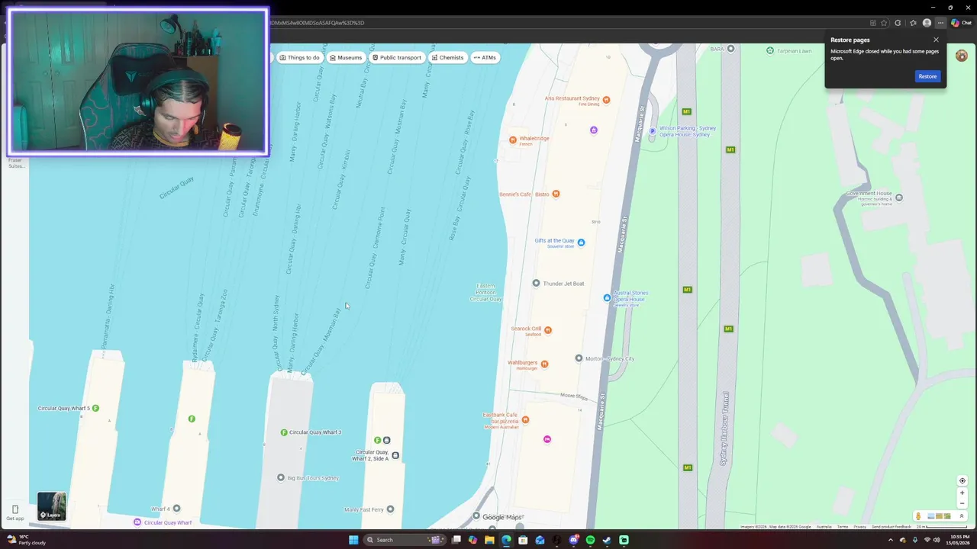
Task: Filter map by Chemists
Action: pyautogui.click(x=447, y=57)
